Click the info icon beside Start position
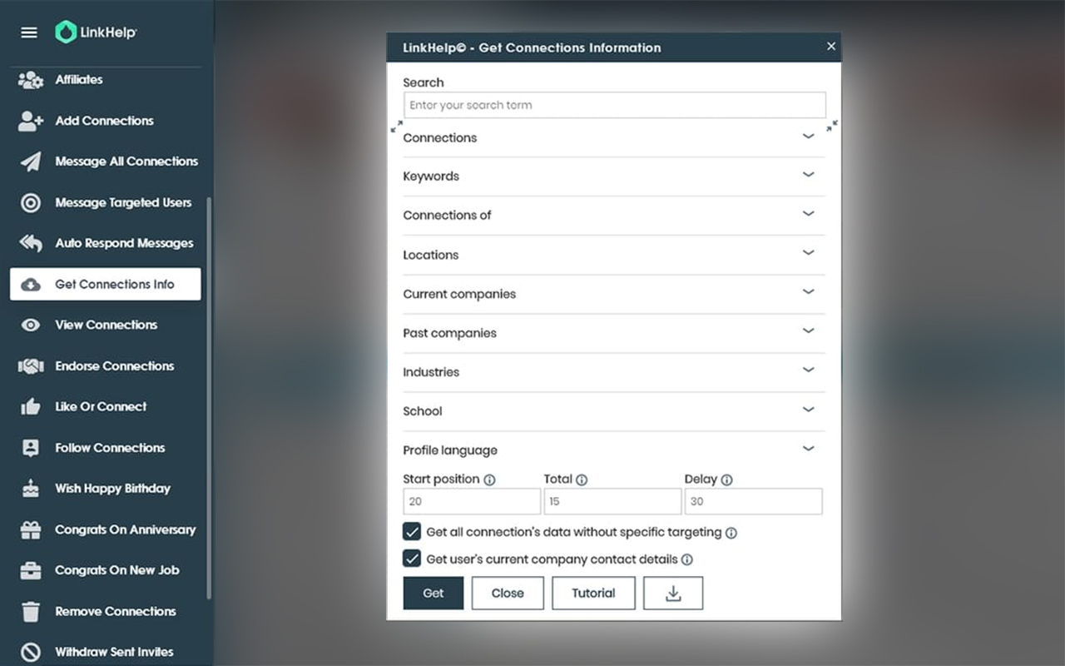This screenshot has height=666, width=1065. [x=490, y=480]
